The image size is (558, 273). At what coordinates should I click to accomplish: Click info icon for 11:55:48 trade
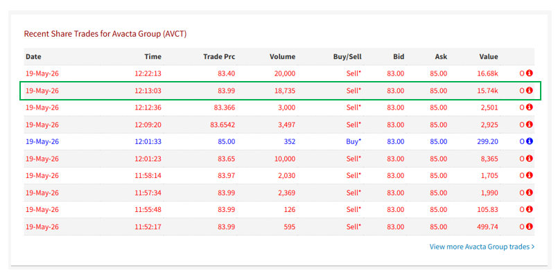coord(529,210)
